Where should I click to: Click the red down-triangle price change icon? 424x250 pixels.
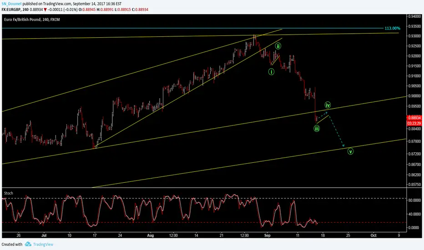coord(45,10)
